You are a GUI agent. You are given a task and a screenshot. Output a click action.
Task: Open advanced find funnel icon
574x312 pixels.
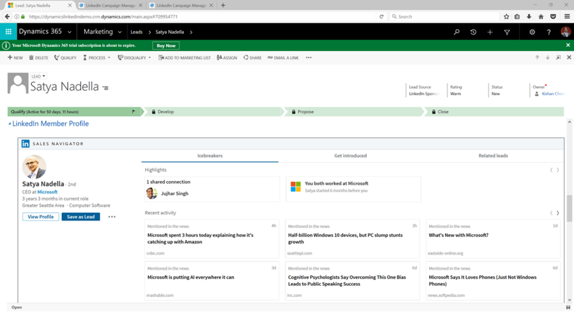coord(507,32)
